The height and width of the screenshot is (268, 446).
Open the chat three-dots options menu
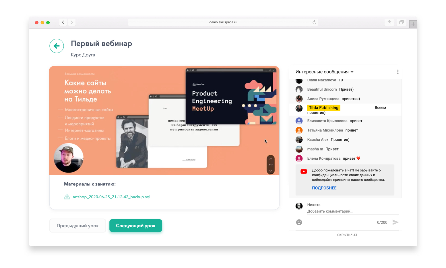pyautogui.click(x=398, y=72)
